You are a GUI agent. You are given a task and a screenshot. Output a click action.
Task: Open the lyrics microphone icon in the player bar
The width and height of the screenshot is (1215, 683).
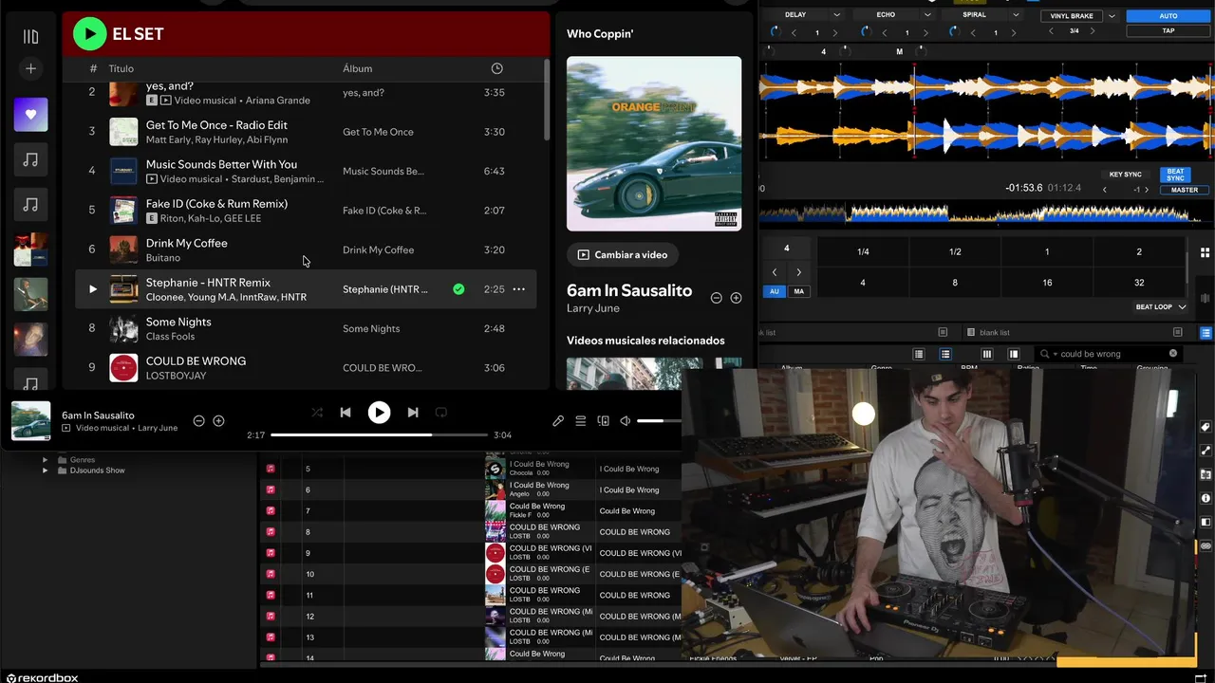(x=558, y=421)
